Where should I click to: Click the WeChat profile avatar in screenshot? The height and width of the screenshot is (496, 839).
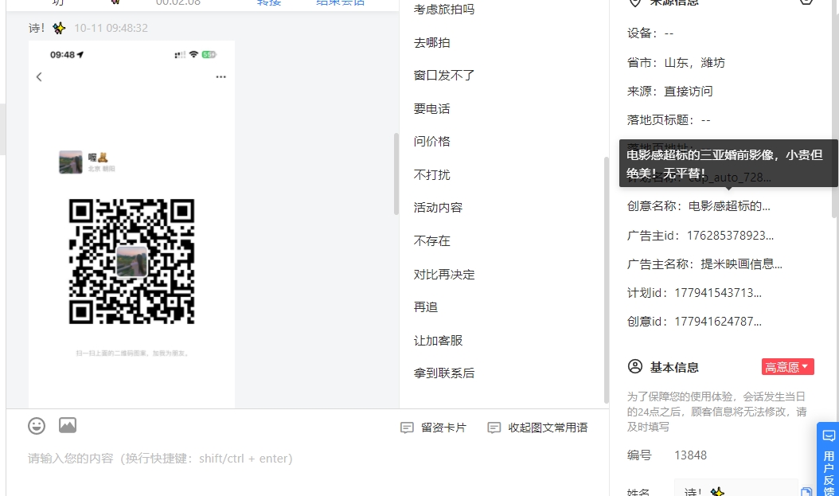pos(71,162)
